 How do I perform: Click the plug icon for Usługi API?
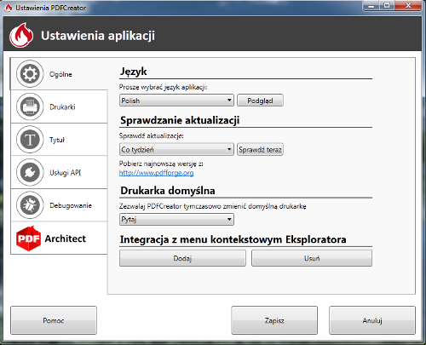[30, 172]
